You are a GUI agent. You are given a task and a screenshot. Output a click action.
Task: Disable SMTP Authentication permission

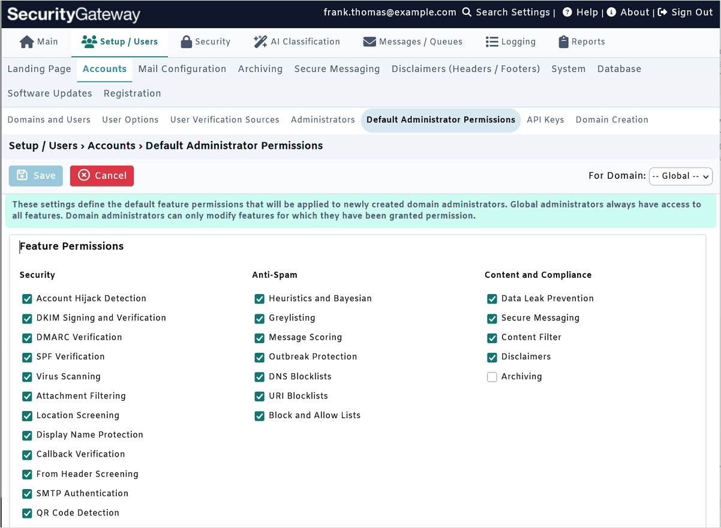(x=27, y=494)
